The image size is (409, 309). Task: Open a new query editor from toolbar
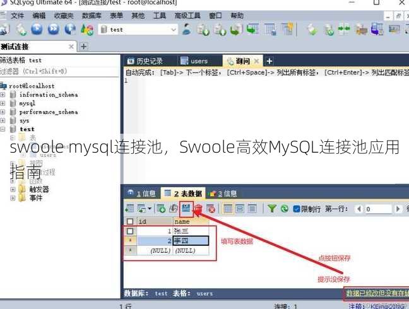[21, 29]
